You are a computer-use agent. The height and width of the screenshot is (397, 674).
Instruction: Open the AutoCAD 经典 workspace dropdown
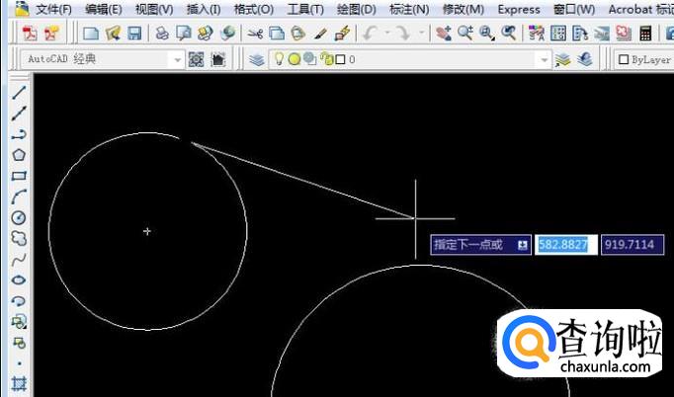click(x=178, y=59)
